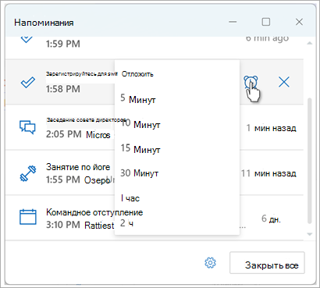
Task: Click the 11 мин назад time label
Action: coord(268,173)
